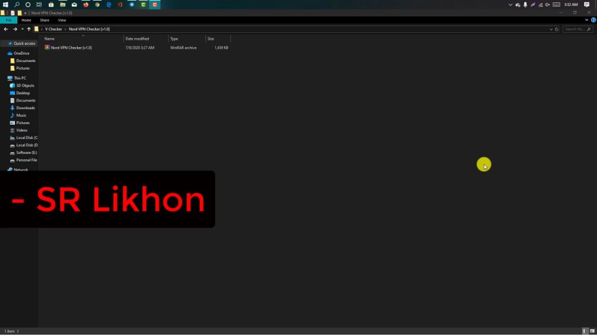
Task: Open the notification Action Center
Action: tap(587, 5)
